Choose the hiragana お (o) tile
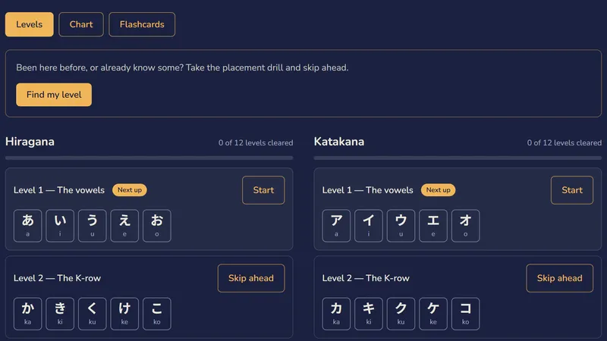The height and width of the screenshot is (341, 607). tap(157, 226)
